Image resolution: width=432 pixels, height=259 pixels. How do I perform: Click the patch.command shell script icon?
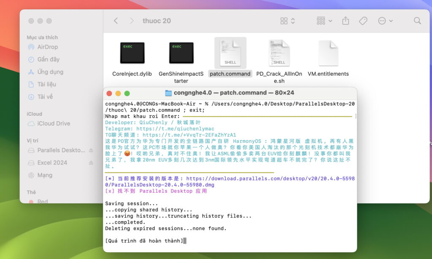(x=230, y=53)
